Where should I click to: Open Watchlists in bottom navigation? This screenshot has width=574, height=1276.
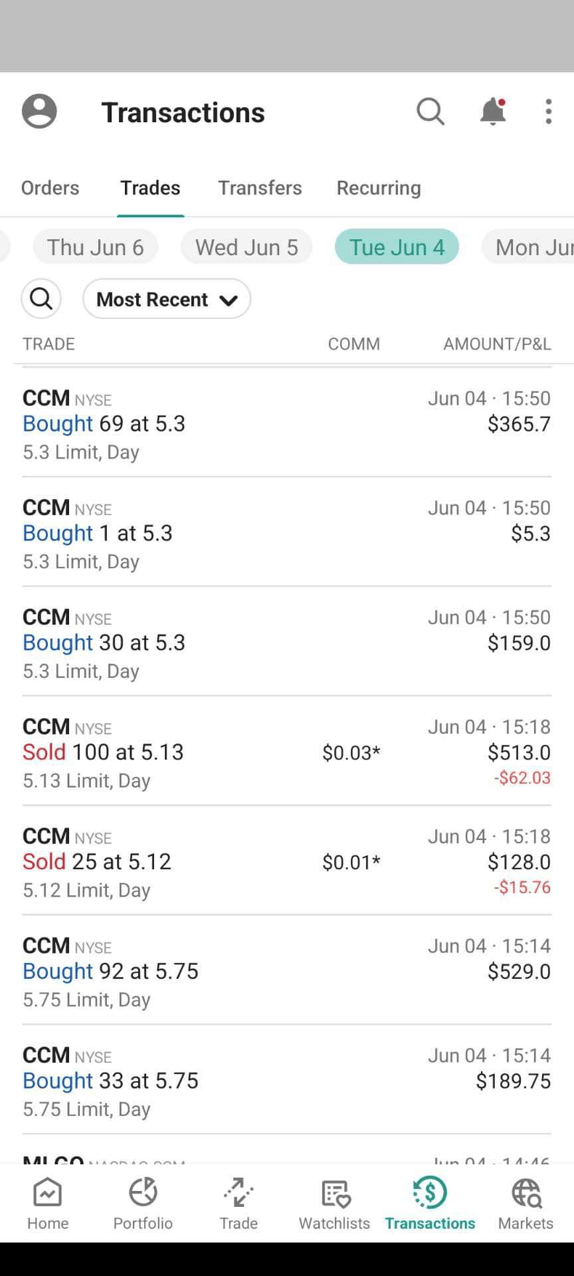pyautogui.click(x=334, y=1204)
